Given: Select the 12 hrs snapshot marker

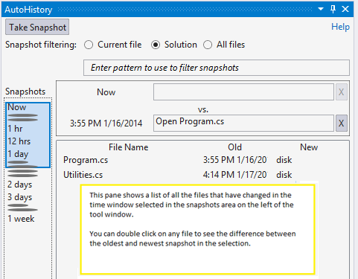Looking at the screenshot, I should 19,141.
